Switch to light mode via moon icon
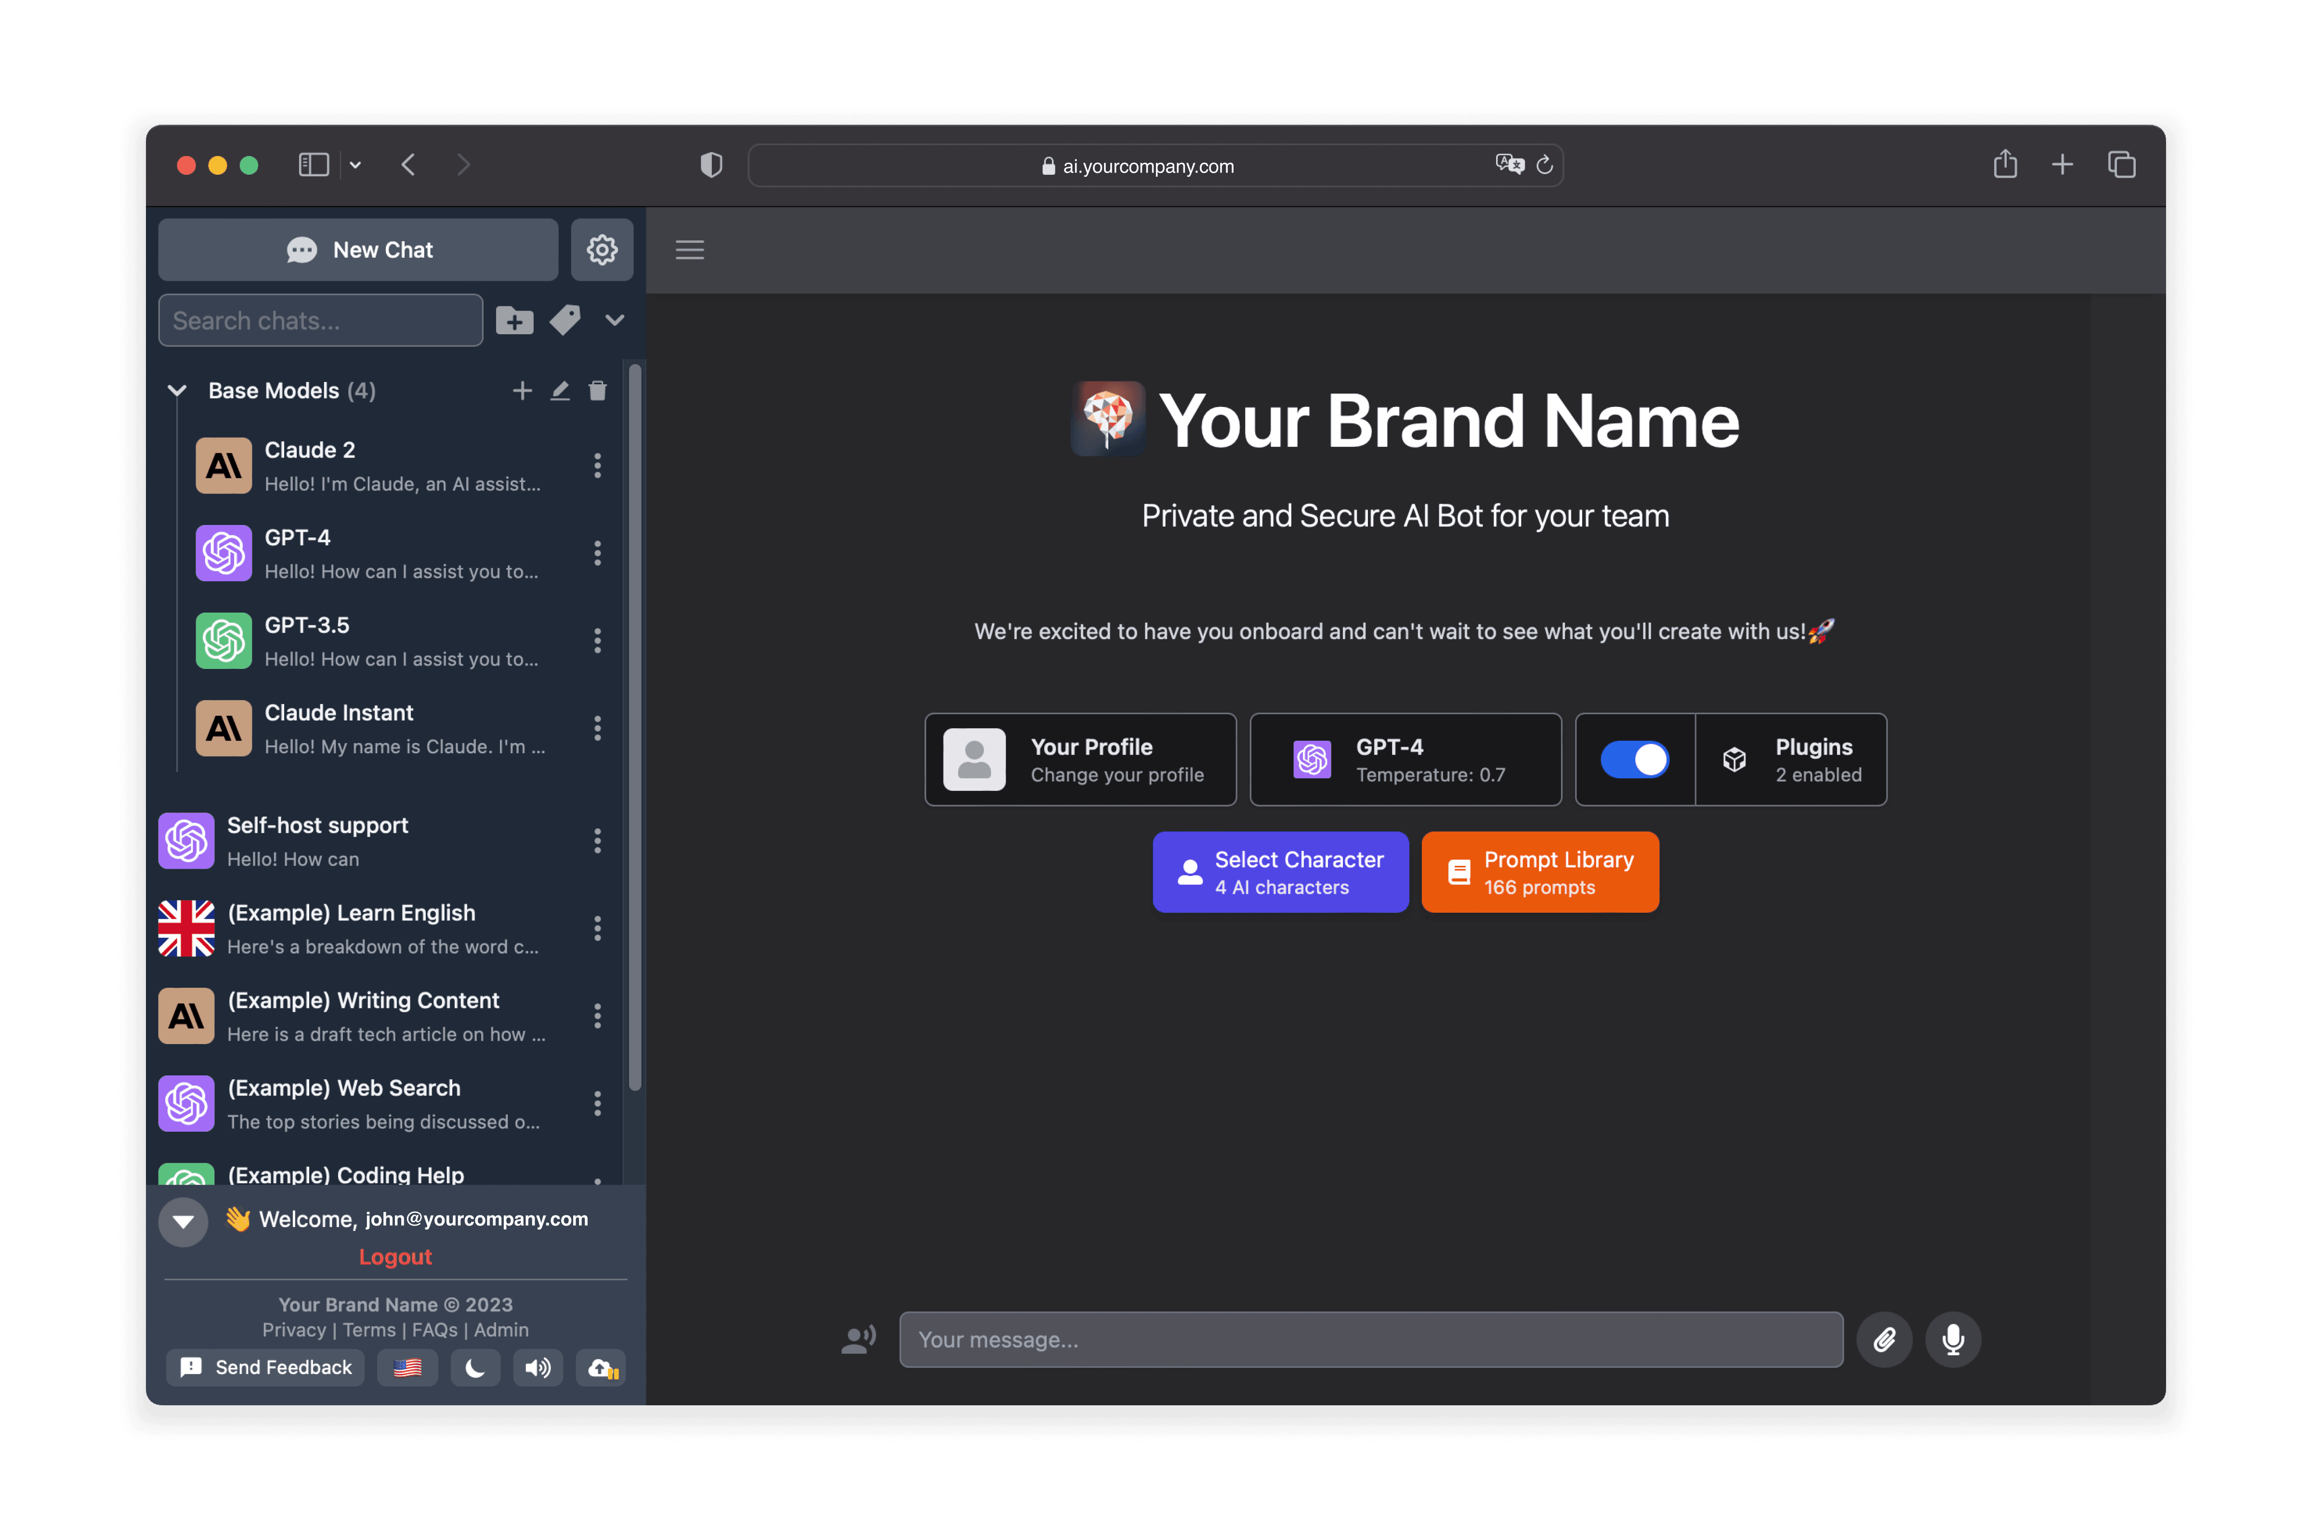Screen dimensions: 2312x1531 click(x=474, y=1368)
